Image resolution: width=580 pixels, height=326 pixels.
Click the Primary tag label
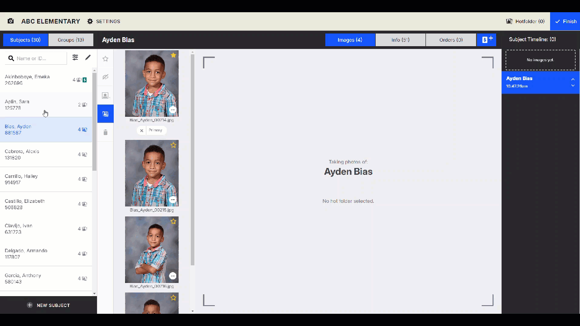tap(155, 130)
